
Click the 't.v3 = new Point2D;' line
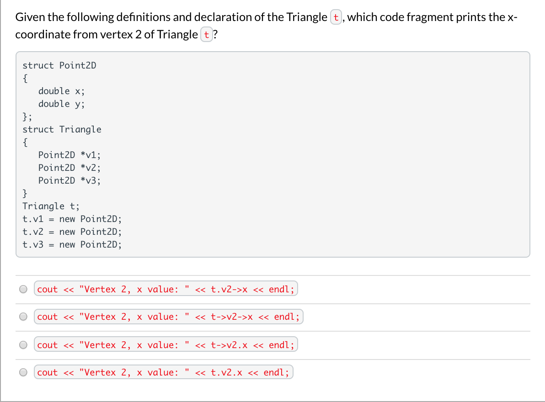pyautogui.click(x=72, y=244)
